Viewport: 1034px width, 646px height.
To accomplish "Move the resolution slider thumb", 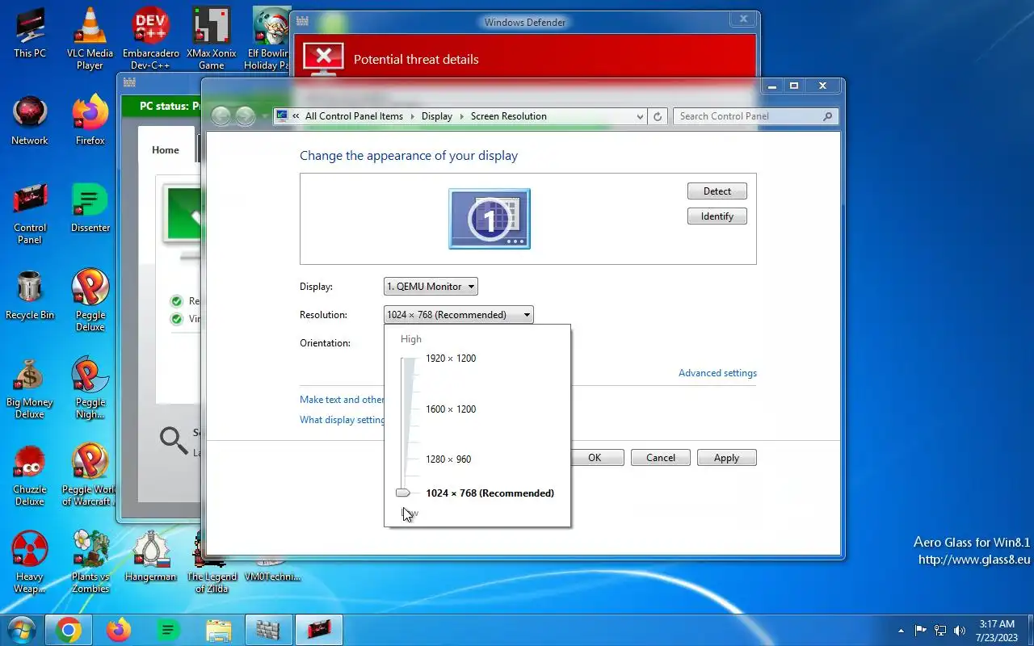I will (403, 493).
